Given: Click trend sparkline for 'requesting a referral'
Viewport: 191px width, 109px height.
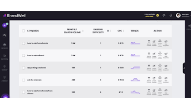Looking at the screenshot, I should click(135, 68).
